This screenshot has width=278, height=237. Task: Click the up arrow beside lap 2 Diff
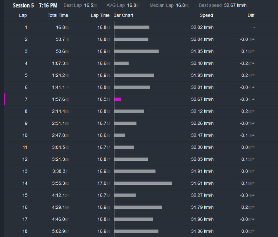click(253, 39)
